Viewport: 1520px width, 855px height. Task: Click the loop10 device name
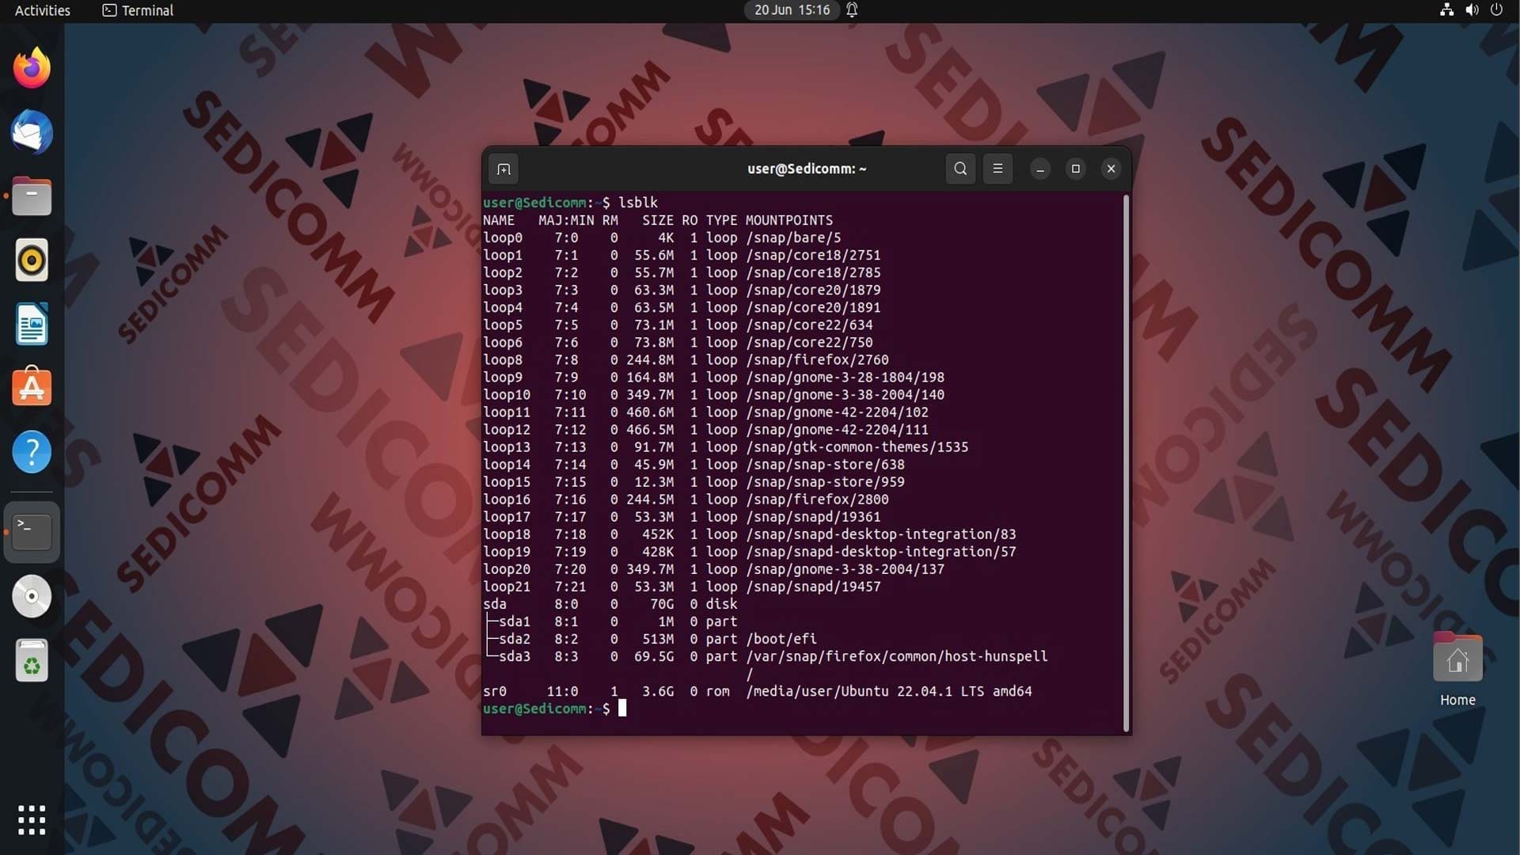(x=507, y=394)
